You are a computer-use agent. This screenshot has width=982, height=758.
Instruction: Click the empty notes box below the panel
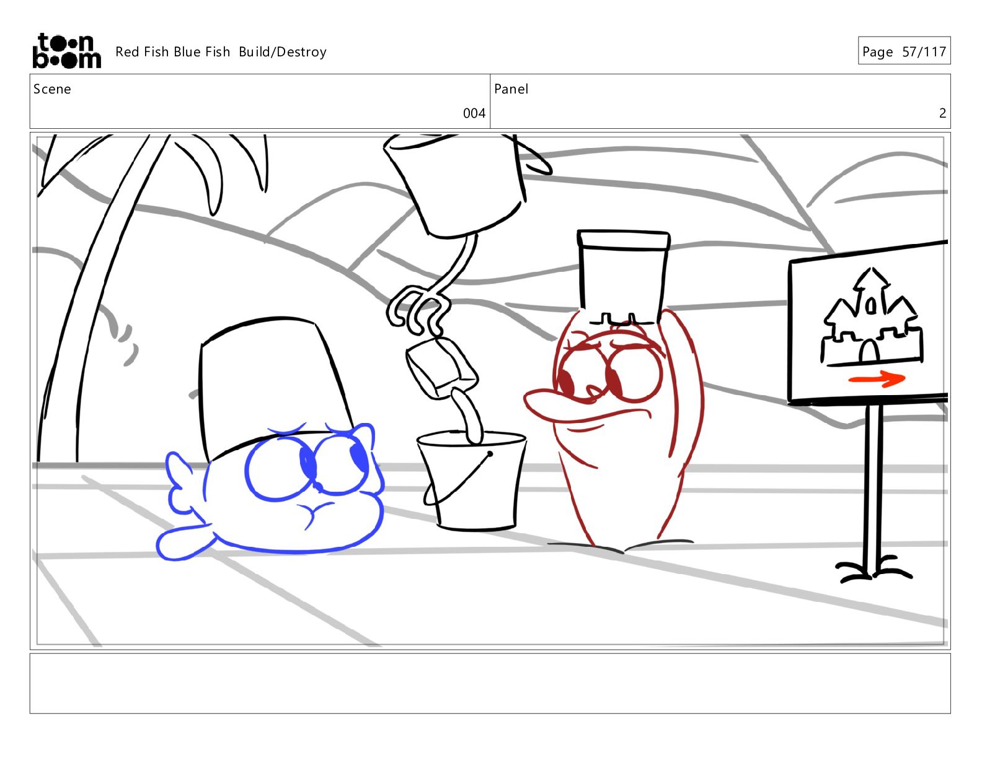[490, 684]
